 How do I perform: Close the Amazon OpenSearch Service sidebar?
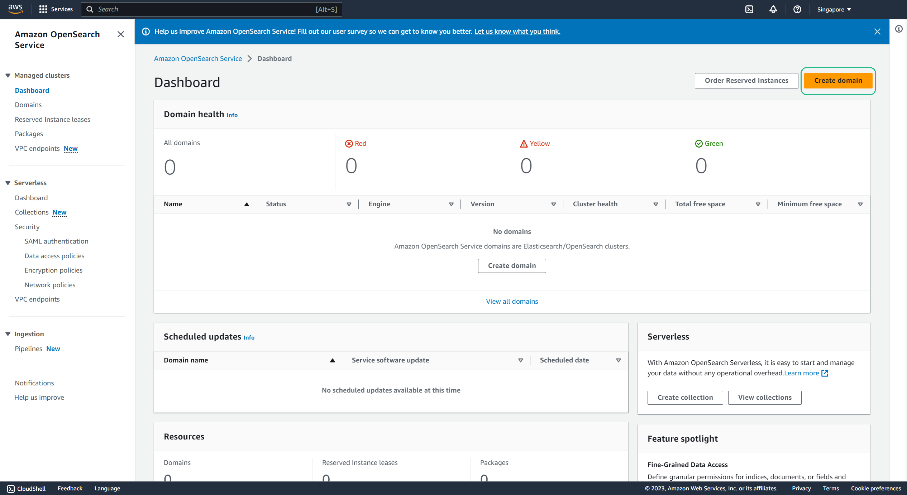(x=121, y=34)
